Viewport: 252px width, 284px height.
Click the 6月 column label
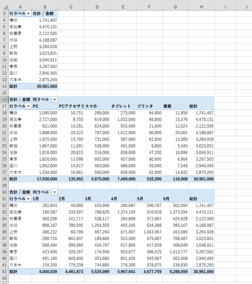(166, 199)
